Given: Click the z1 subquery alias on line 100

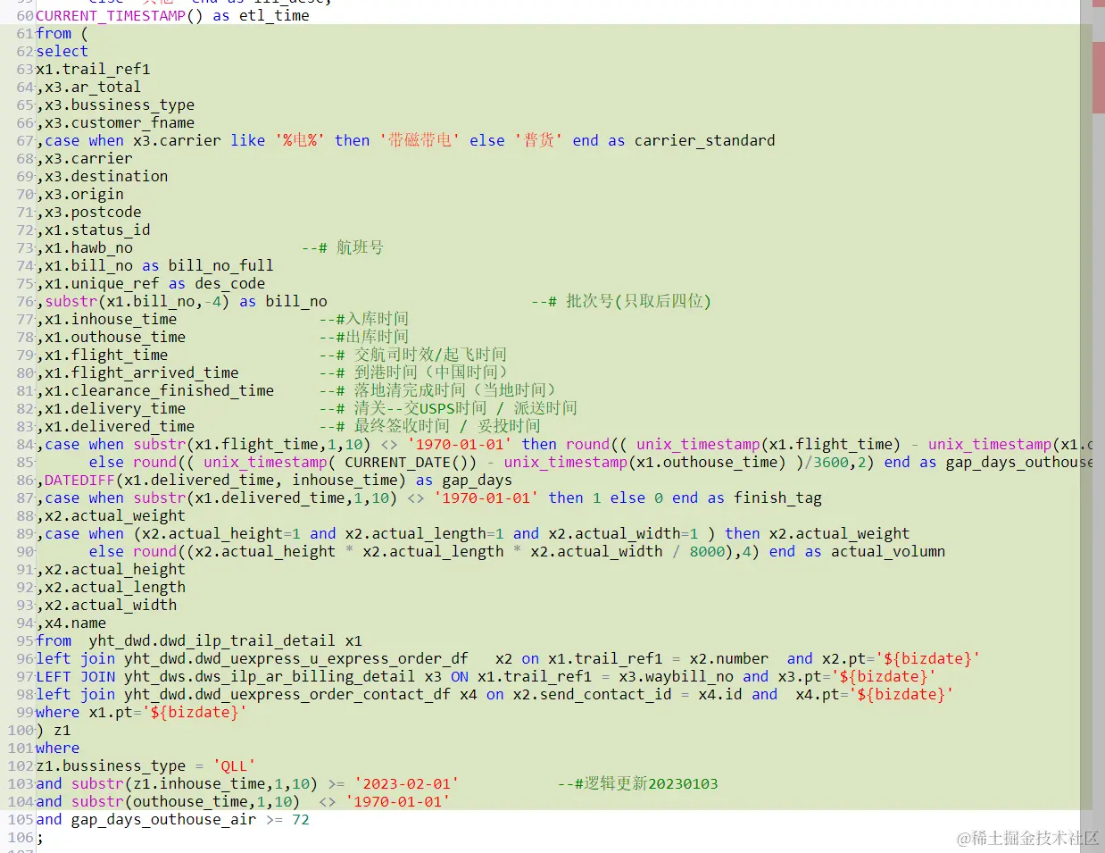Looking at the screenshot, I should [x=62, y=730].
